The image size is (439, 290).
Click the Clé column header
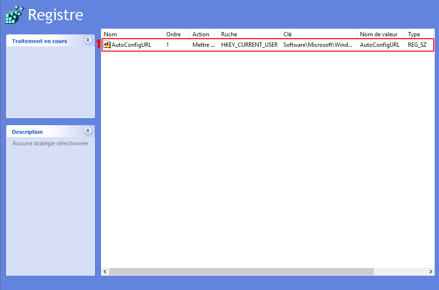click(318, 34)
